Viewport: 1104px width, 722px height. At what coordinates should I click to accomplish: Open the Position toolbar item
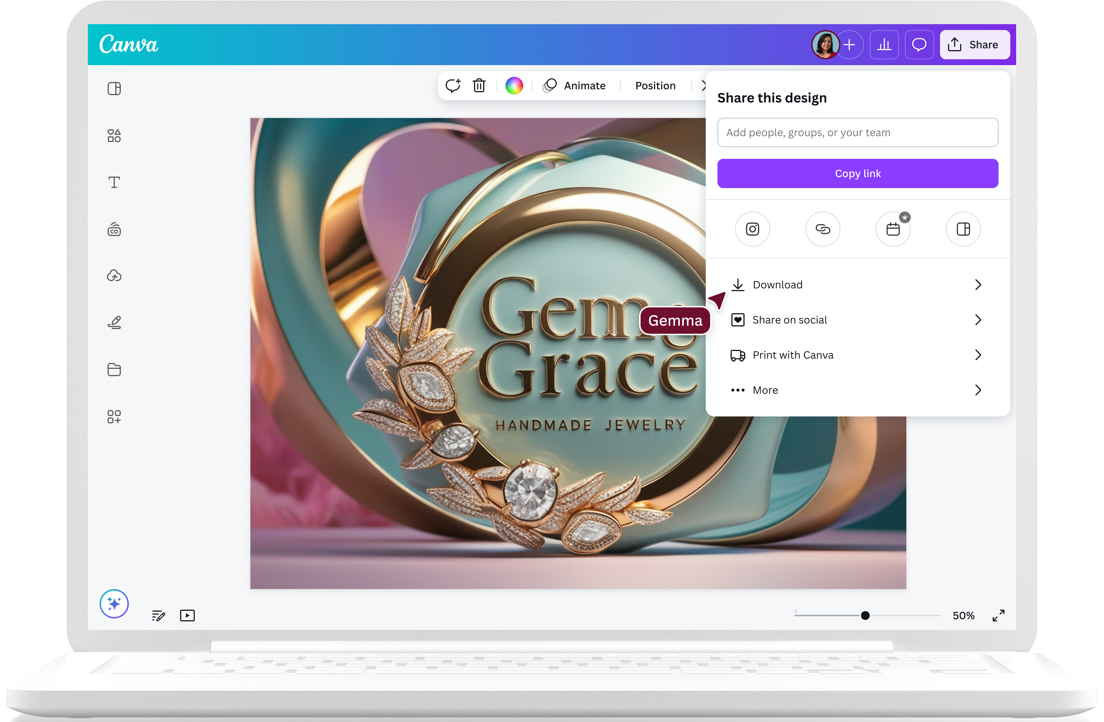(x=655, y=86)
